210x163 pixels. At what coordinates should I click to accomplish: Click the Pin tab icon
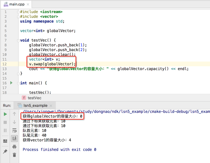pyautogui.click(x=5, y=151)
